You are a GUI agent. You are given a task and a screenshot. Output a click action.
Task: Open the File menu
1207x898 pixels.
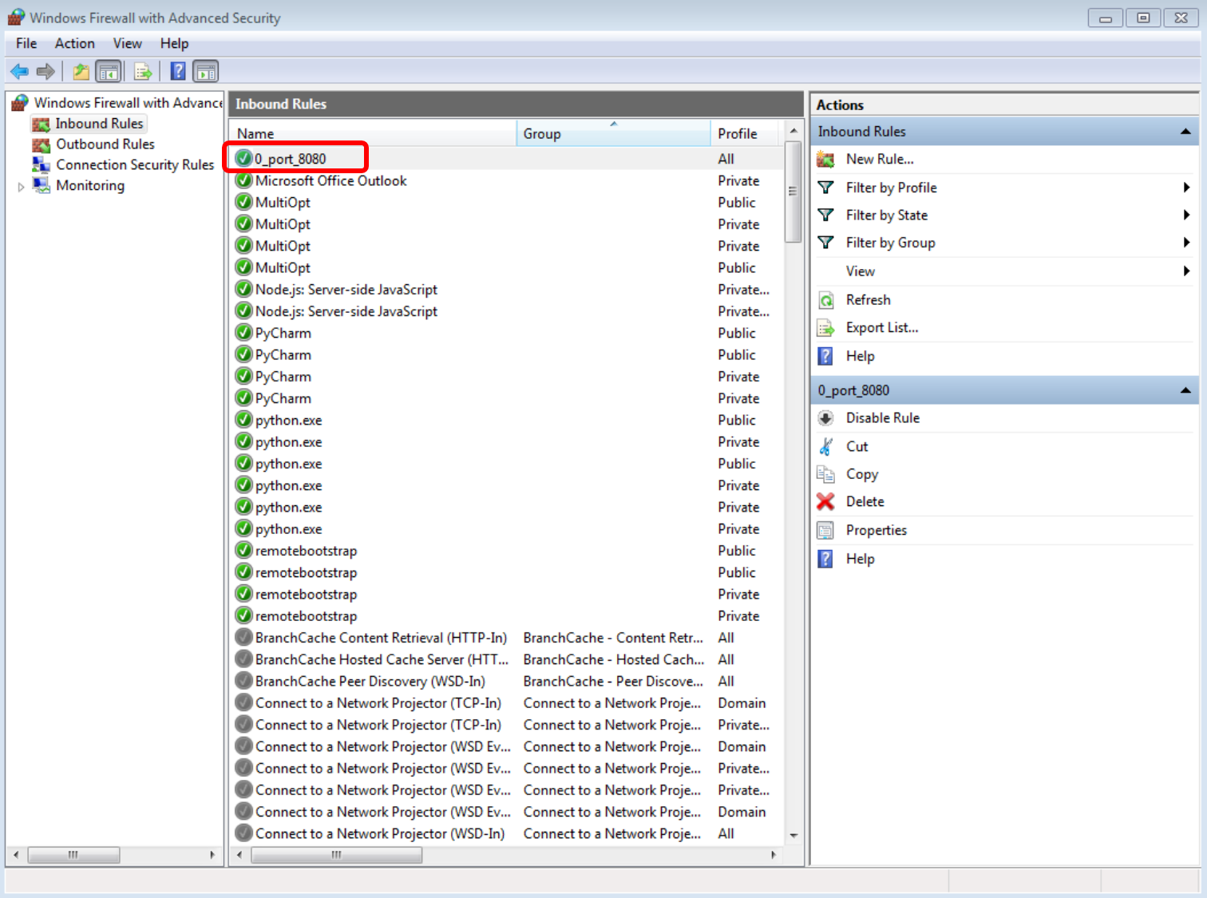click(x=26, y=43)
